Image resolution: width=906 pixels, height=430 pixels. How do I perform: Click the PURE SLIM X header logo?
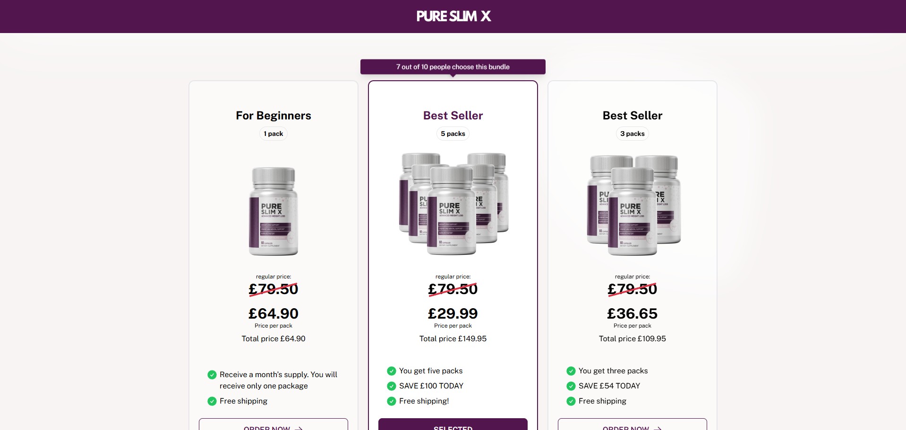click(453, 17)
